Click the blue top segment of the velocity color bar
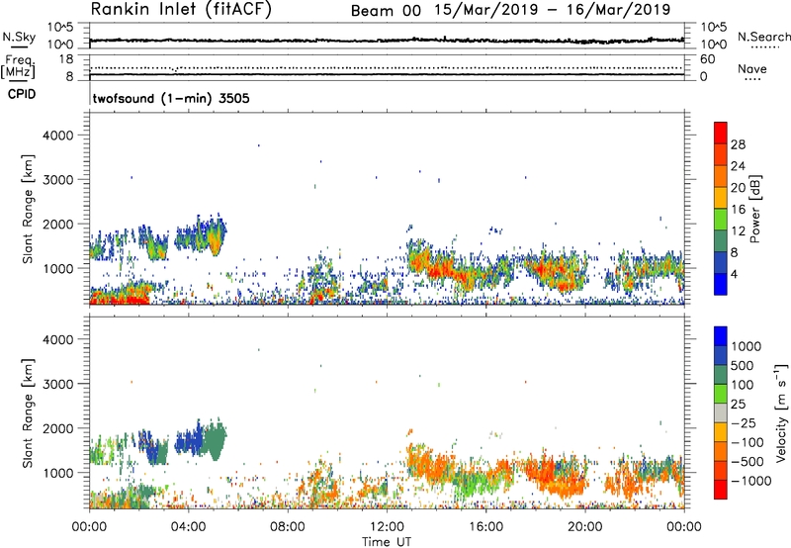791x548 pixels. point(721,336)
